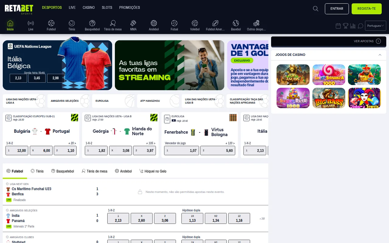Screen dimensions: 389x243
Task: Switch to the Hóquei no Gelo tab
Action: 153,171
